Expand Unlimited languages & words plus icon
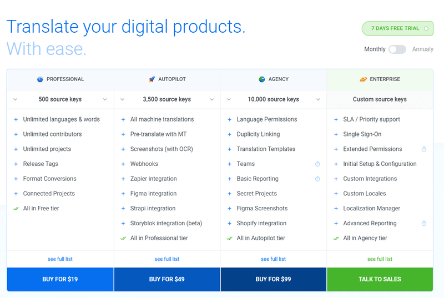 [16, 119]
